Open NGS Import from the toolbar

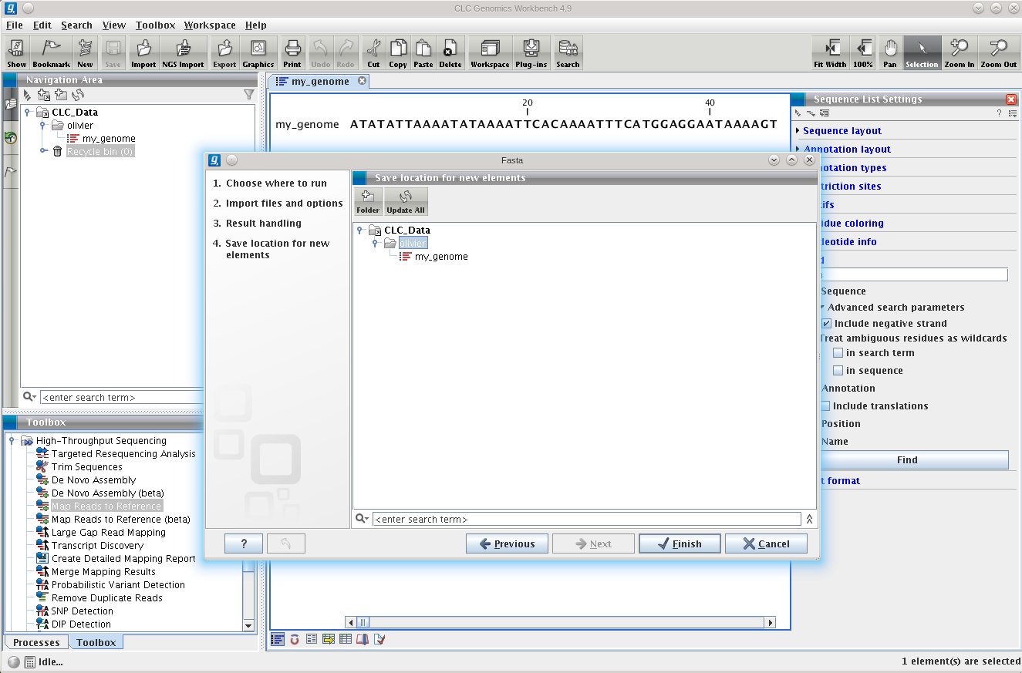183,53
